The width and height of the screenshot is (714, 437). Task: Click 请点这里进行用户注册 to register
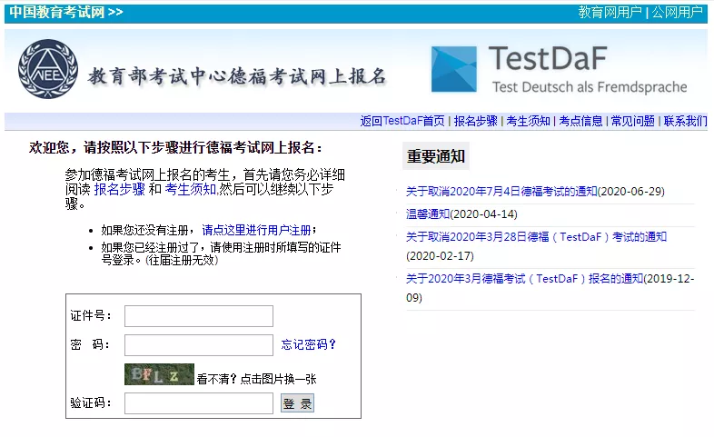click(256, 230)
